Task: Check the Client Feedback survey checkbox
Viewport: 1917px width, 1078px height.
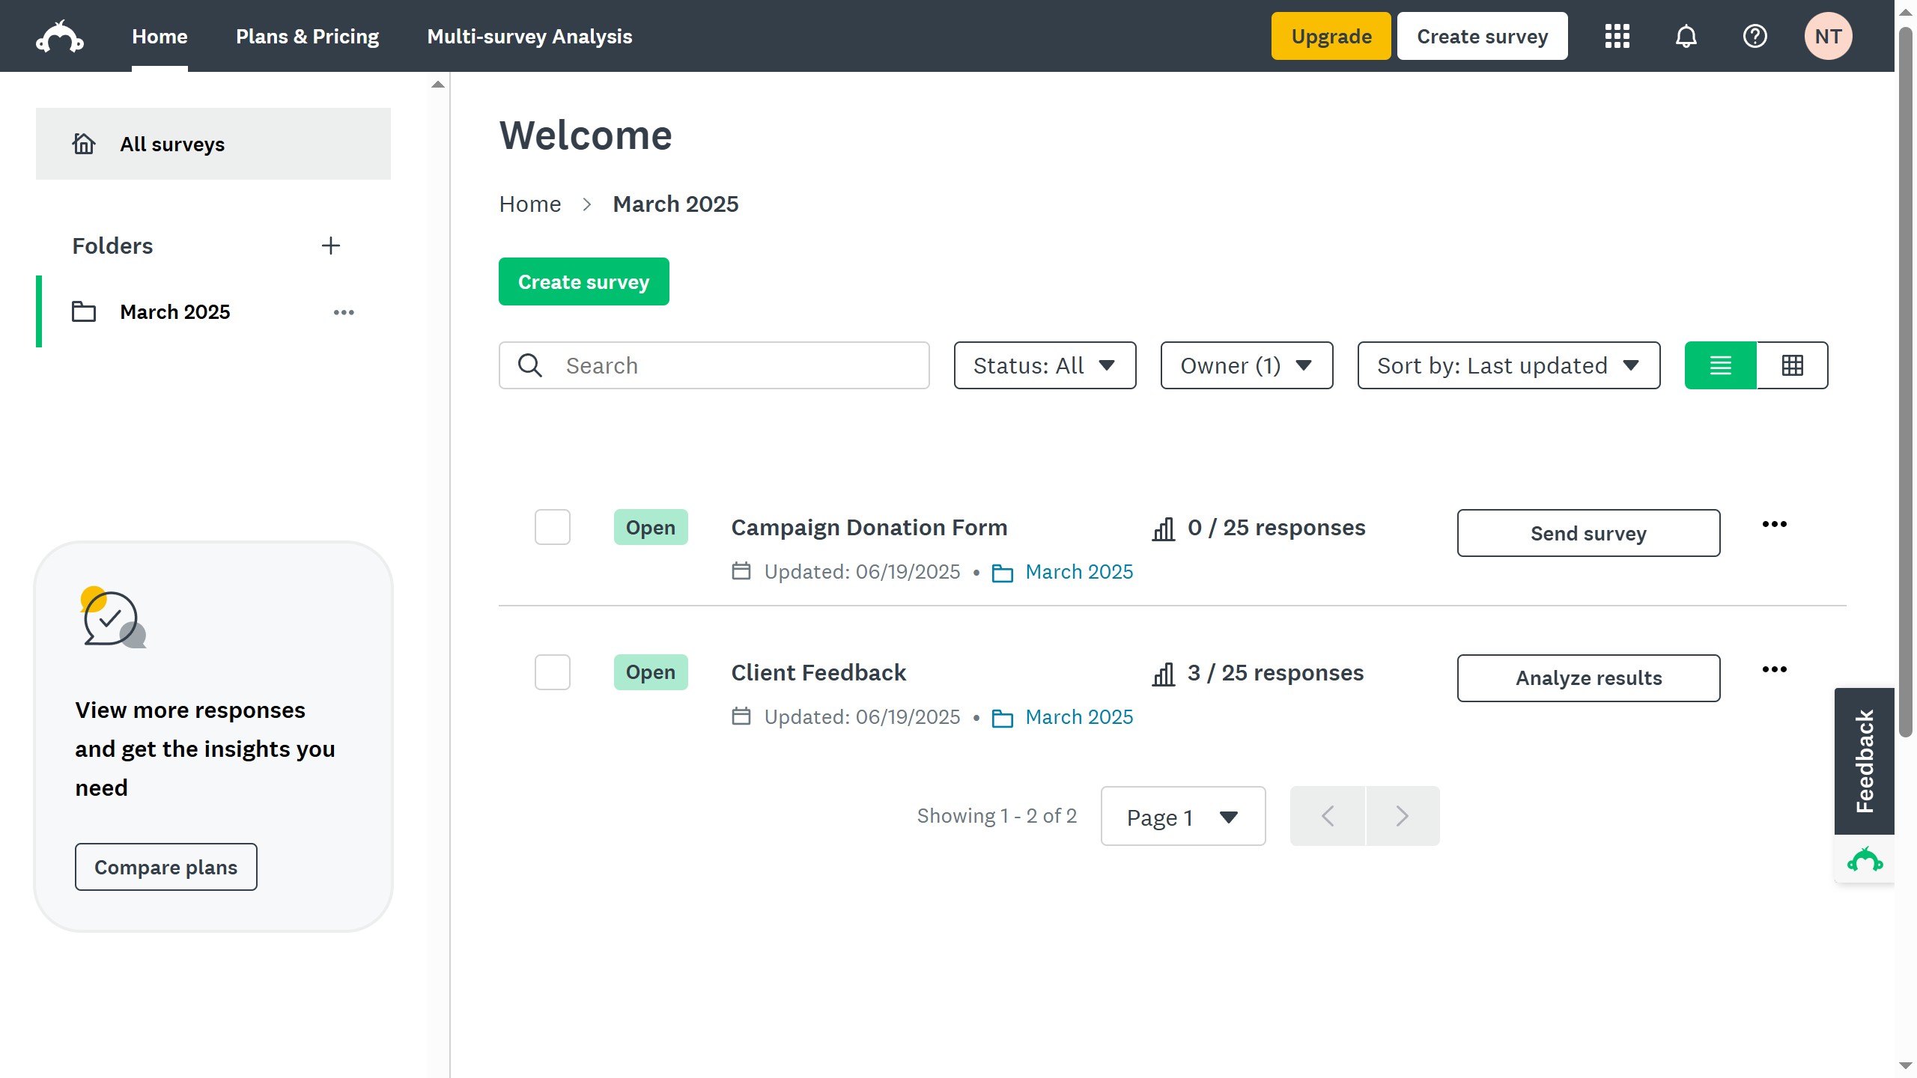Action: 553,672
